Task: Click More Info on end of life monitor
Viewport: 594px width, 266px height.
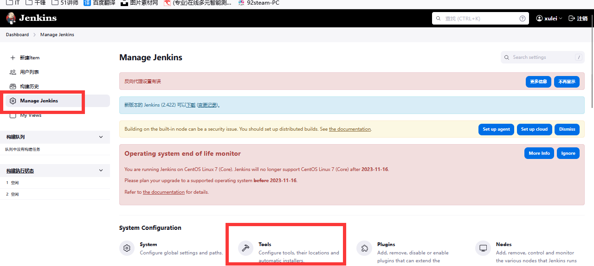Action: [539, 153]
